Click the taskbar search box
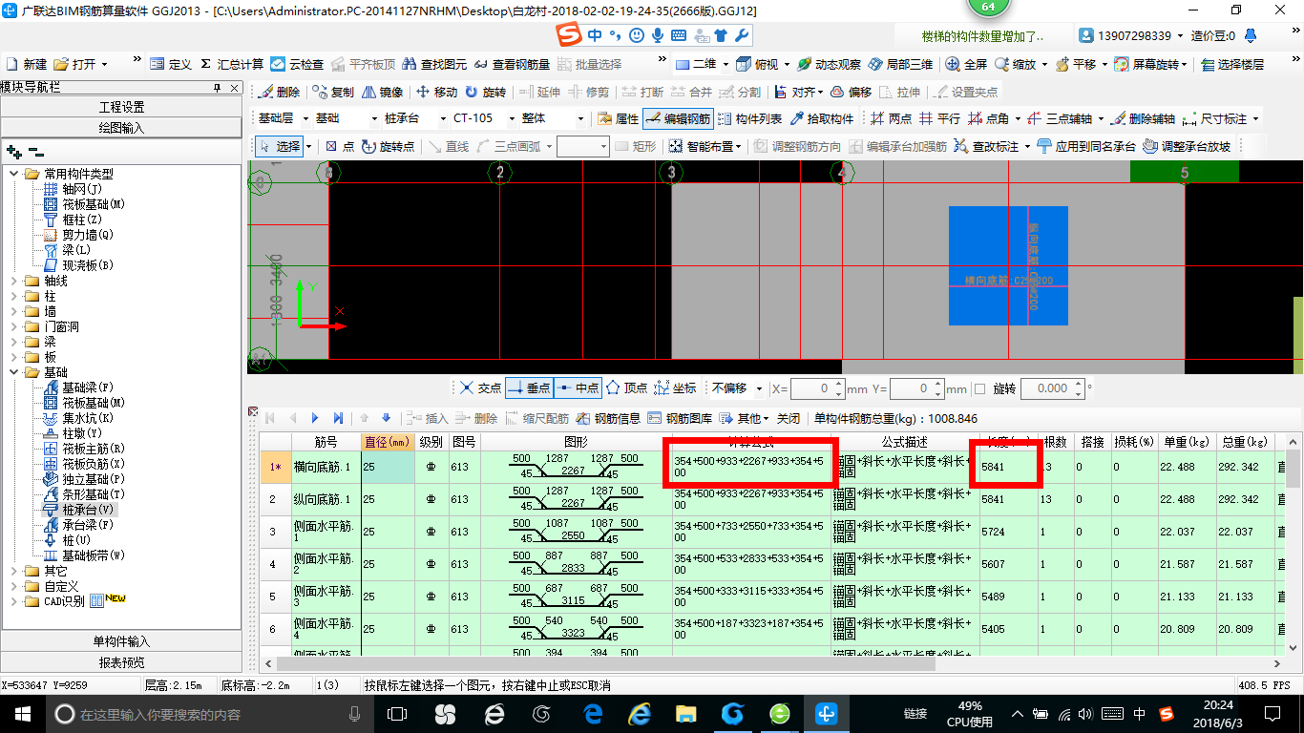Screen dimensions: 1304x733 tap(208, 713)
